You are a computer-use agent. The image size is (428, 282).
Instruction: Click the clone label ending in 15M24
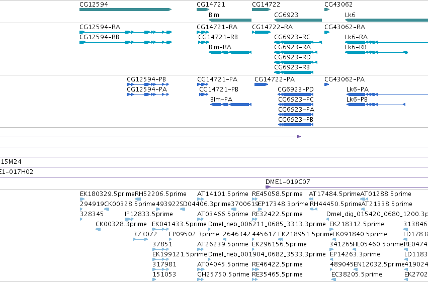point(11,162)
